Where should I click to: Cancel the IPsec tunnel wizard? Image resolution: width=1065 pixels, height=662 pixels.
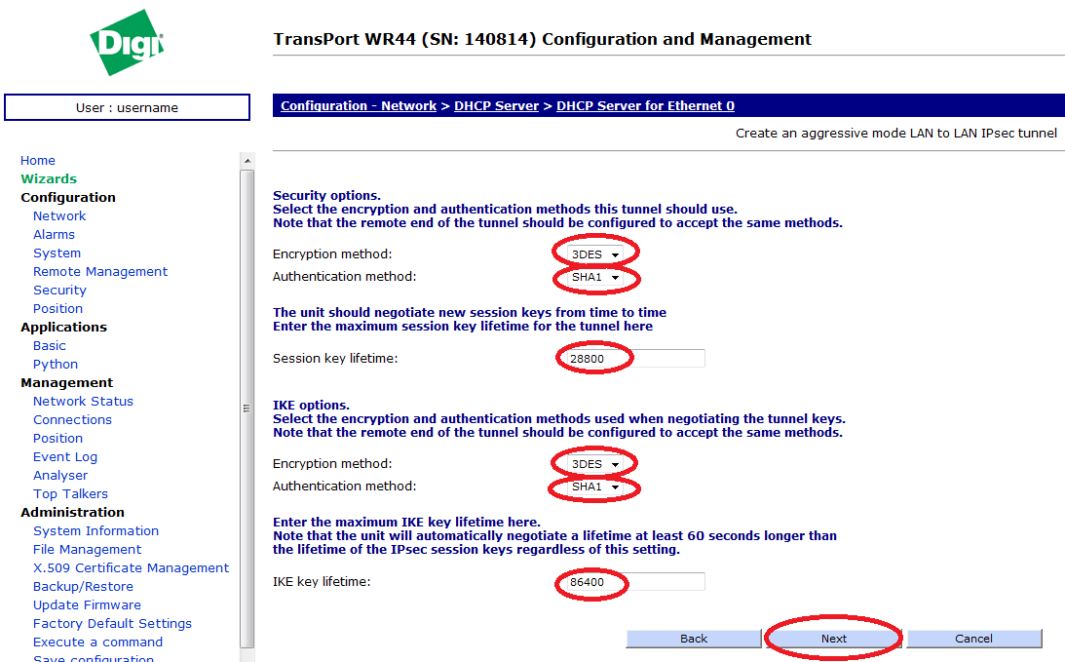(x=973, y=639)
